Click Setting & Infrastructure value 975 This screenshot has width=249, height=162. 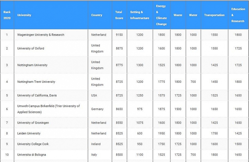140,109
